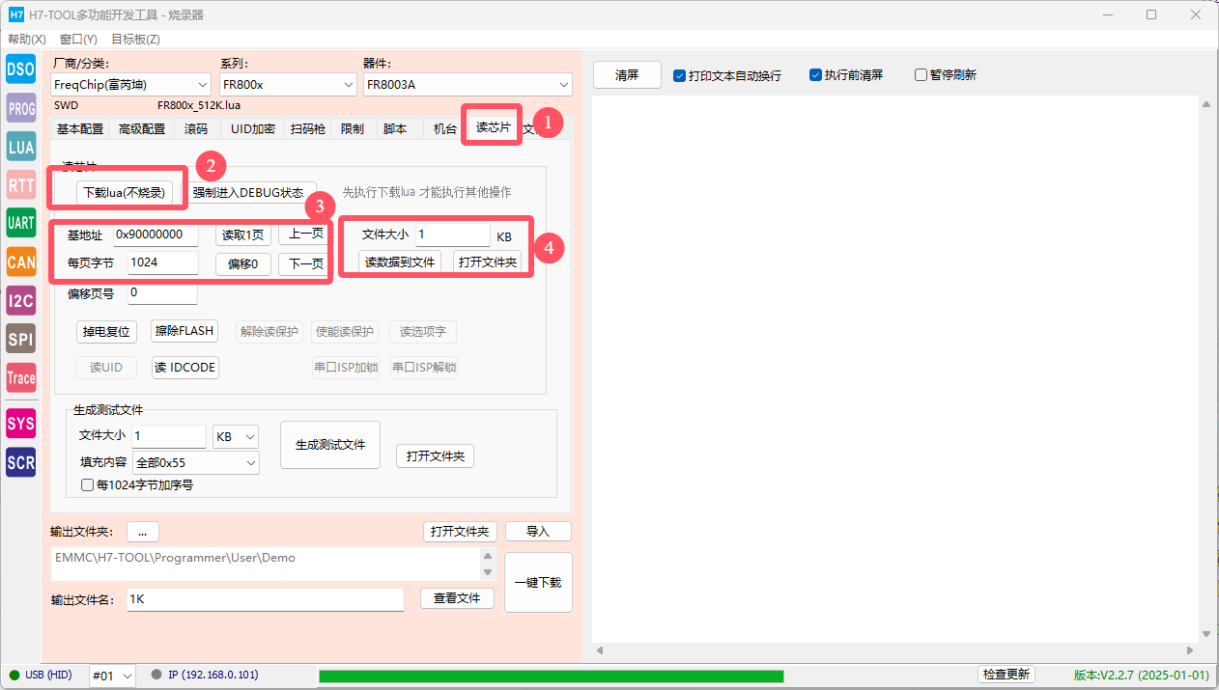Open the 系列 FR800x dropdown
1219x690 pixels.
(288, 85)
